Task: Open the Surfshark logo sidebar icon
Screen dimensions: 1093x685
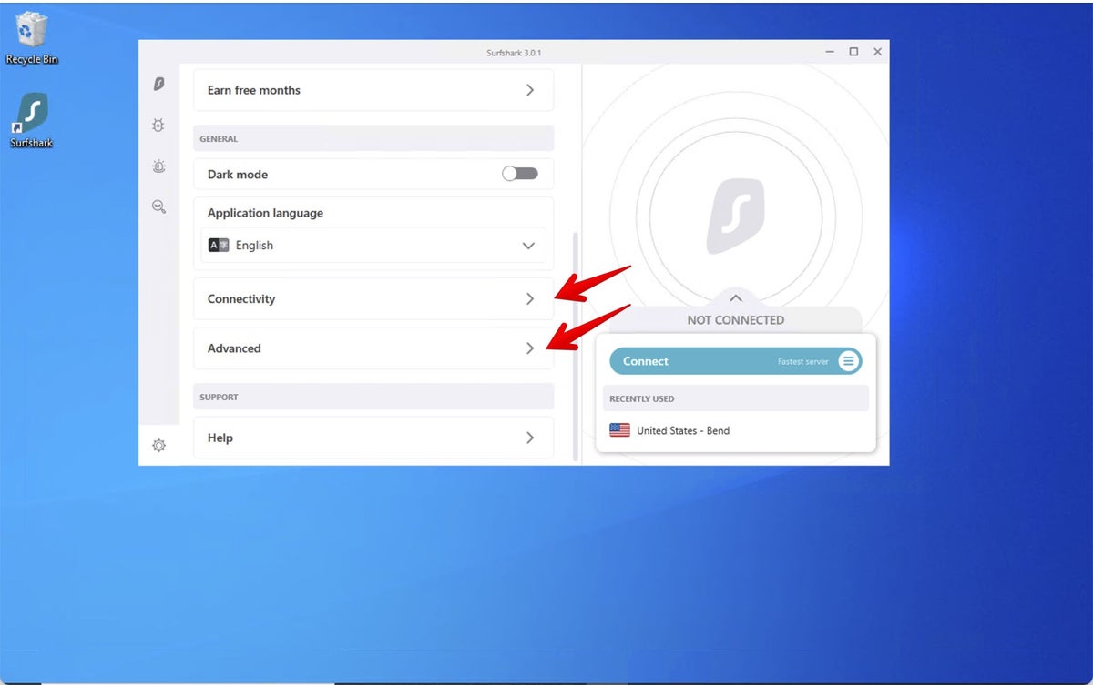Action: point(159,84)
